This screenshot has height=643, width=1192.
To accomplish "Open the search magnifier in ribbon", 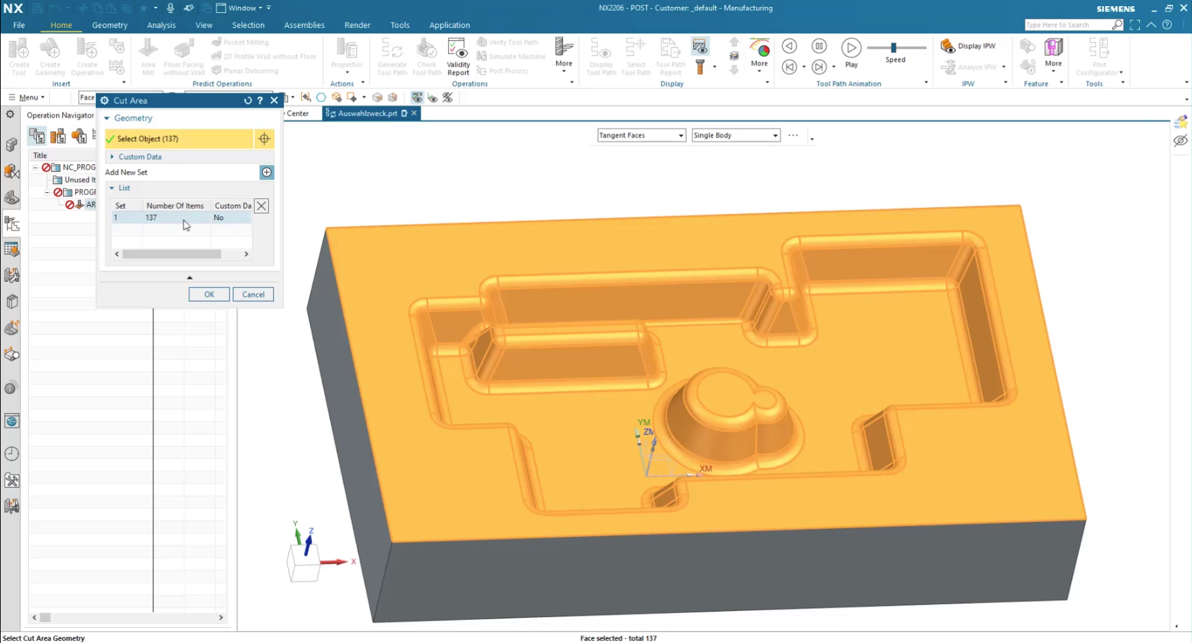I will click(1117, 25).
